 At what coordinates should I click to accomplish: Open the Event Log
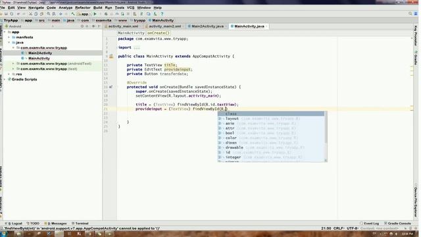tap(370, 223)
